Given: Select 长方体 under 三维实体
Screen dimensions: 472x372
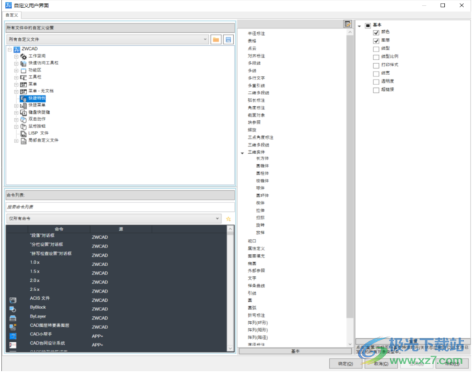Looking at the screenshot, I should tap(262, 158).
